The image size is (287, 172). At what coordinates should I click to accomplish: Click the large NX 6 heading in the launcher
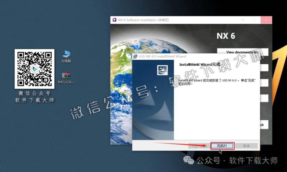(x=226, y=36)
